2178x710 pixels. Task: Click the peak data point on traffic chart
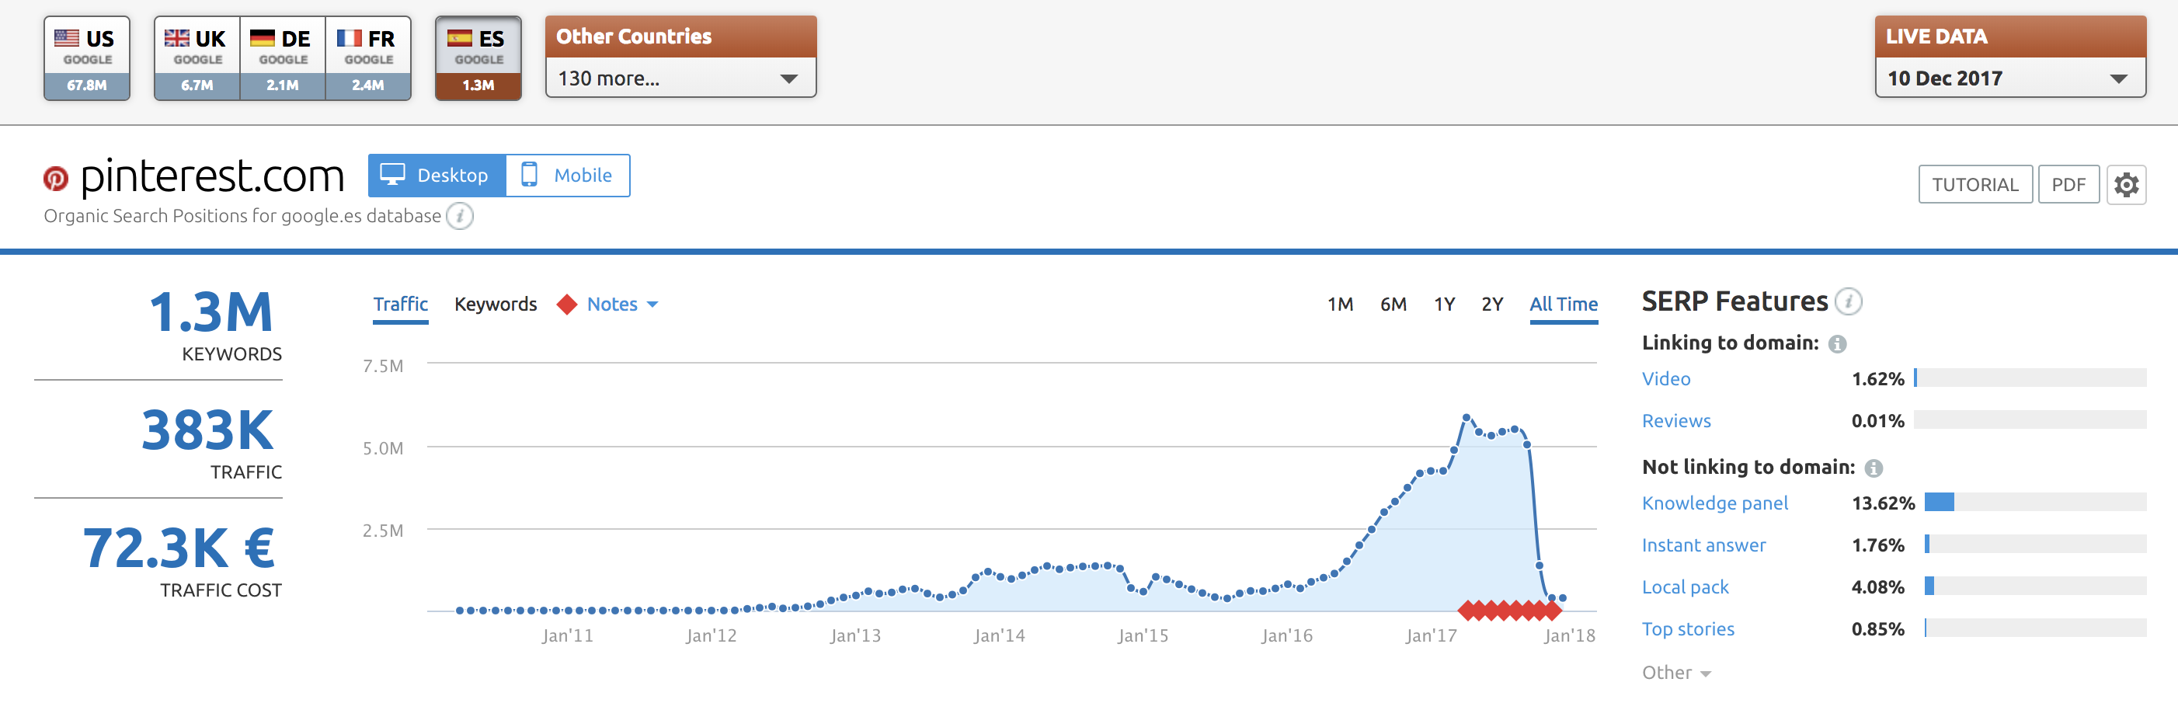coord(1467,418)
